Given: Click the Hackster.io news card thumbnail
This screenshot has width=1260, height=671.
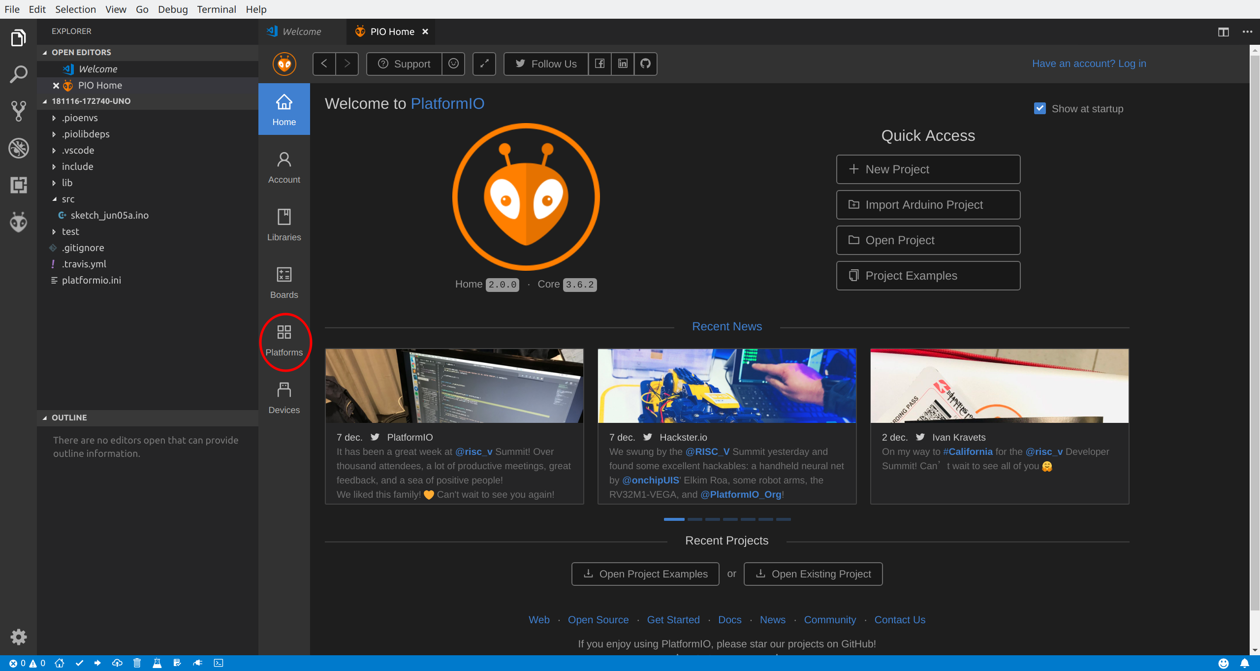Looking at the screenshot, I should 727,386.
